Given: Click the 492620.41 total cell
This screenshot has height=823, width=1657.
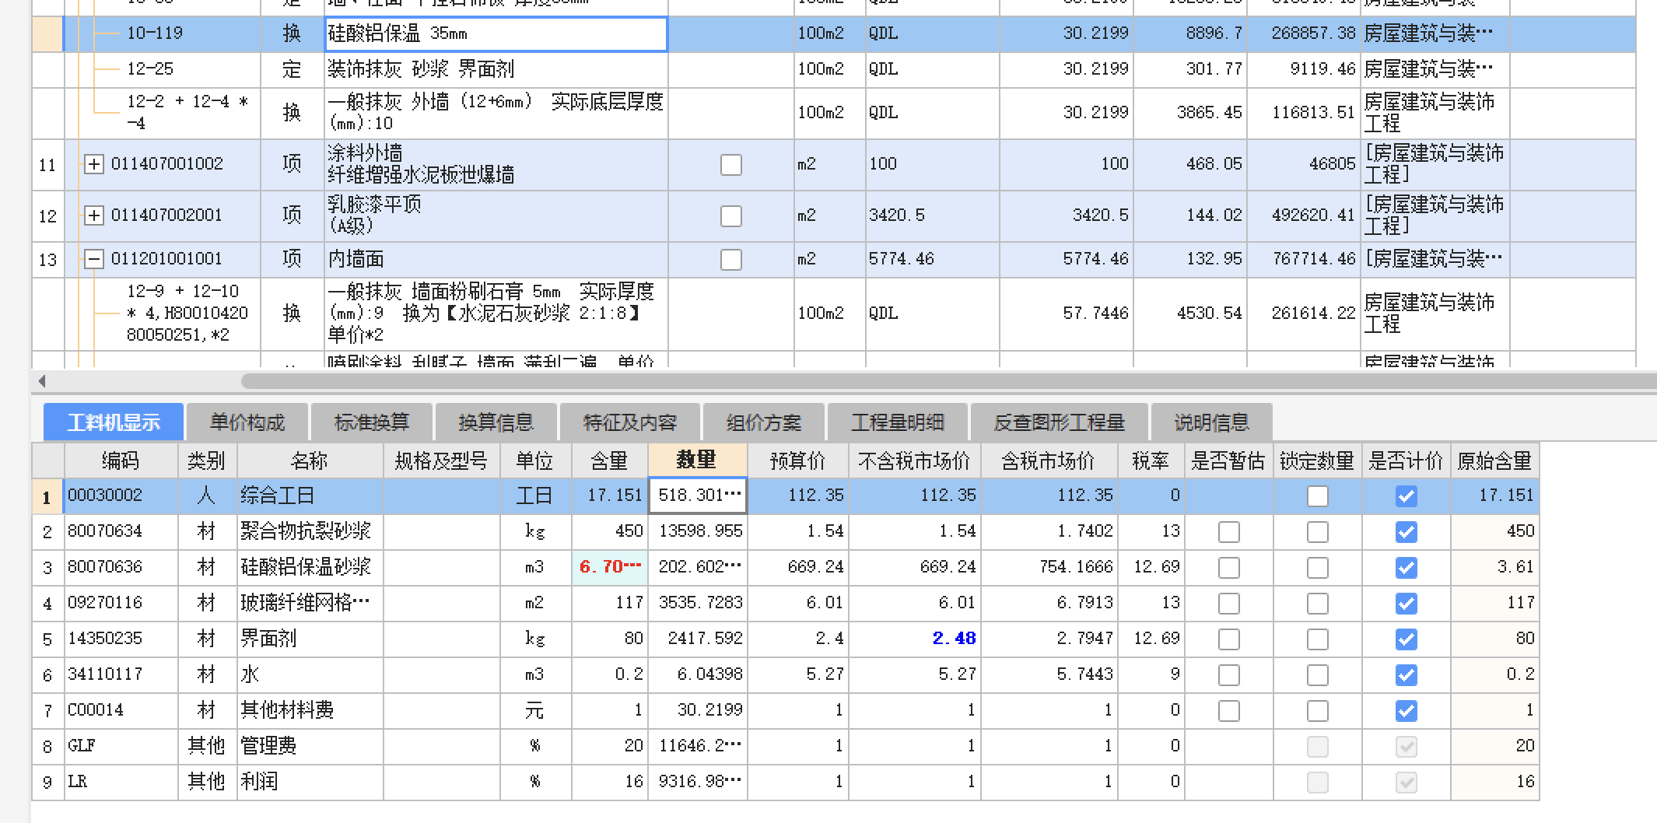Looking at the screenshot, I should click(1304, 215).
